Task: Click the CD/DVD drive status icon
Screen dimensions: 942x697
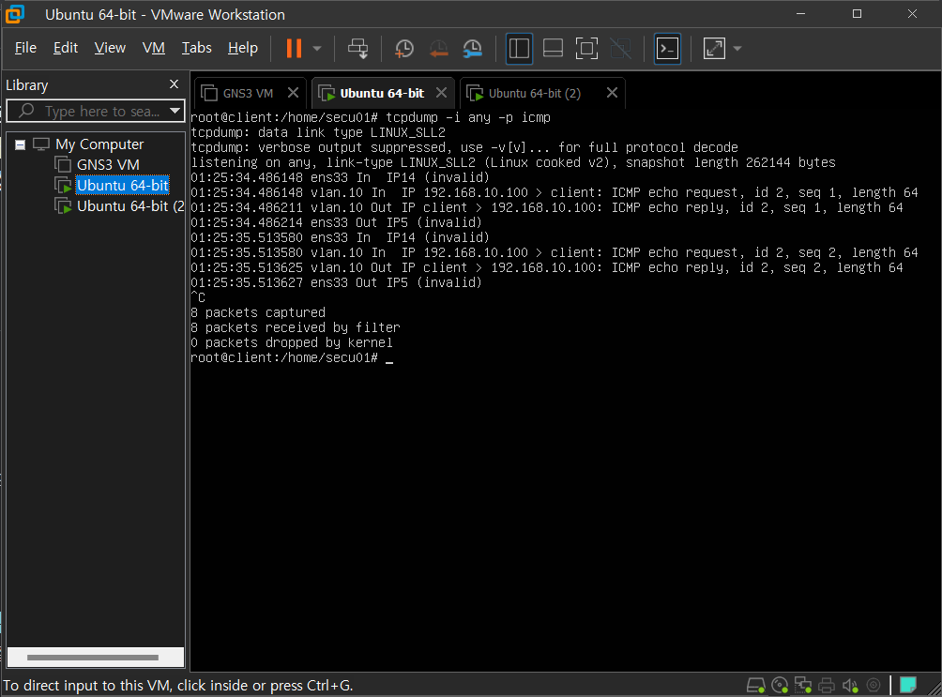Action: pos(779,685)
